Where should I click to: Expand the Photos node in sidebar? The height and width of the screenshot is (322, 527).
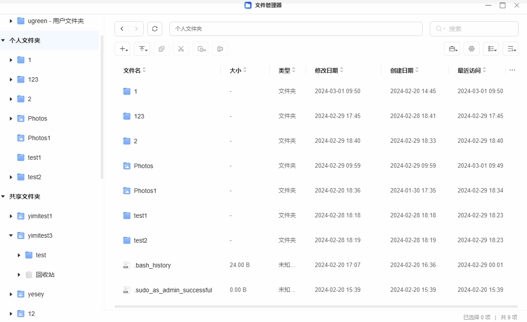11,119
